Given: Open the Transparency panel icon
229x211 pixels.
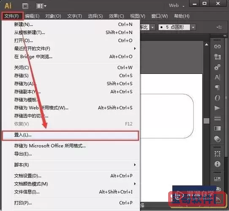Looking at the screenshot, I should [217, 139].
